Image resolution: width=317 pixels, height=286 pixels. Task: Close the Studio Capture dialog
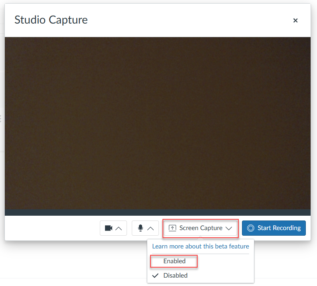(295, 20)
